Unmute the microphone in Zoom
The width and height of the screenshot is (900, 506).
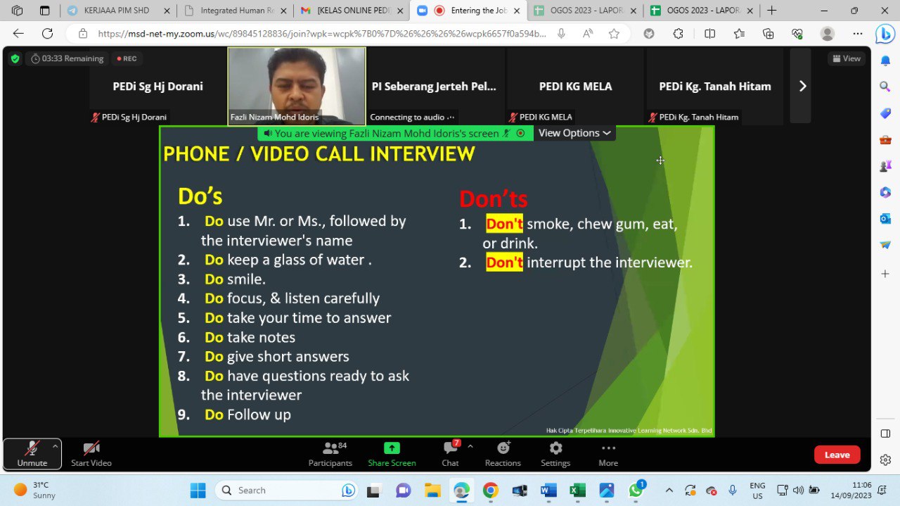pyautogui.click(x=32, y=455)
